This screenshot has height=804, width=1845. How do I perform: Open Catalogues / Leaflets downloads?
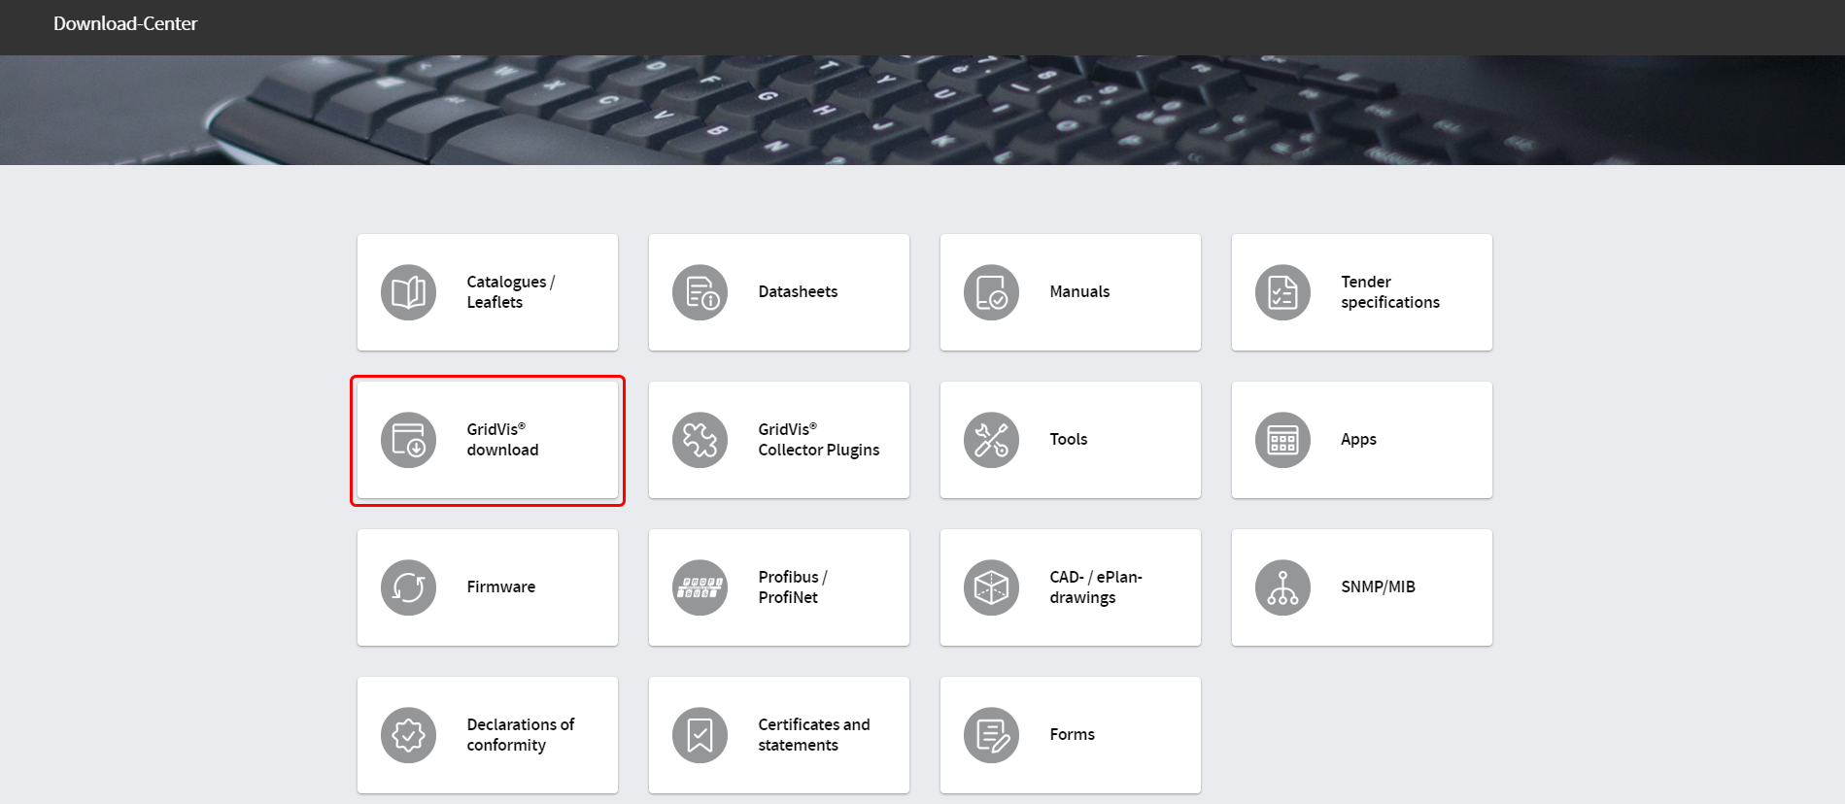[x=488, y=292]
